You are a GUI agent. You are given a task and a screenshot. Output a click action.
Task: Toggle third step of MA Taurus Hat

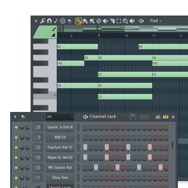pos(96,168)
